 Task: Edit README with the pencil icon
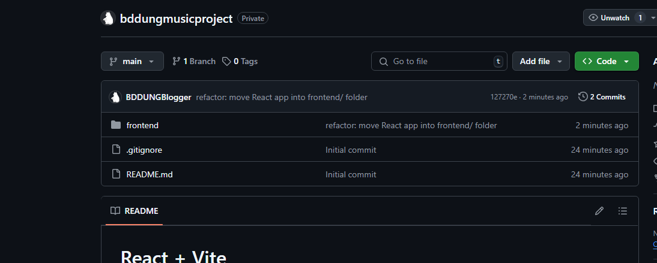point(599,211)
